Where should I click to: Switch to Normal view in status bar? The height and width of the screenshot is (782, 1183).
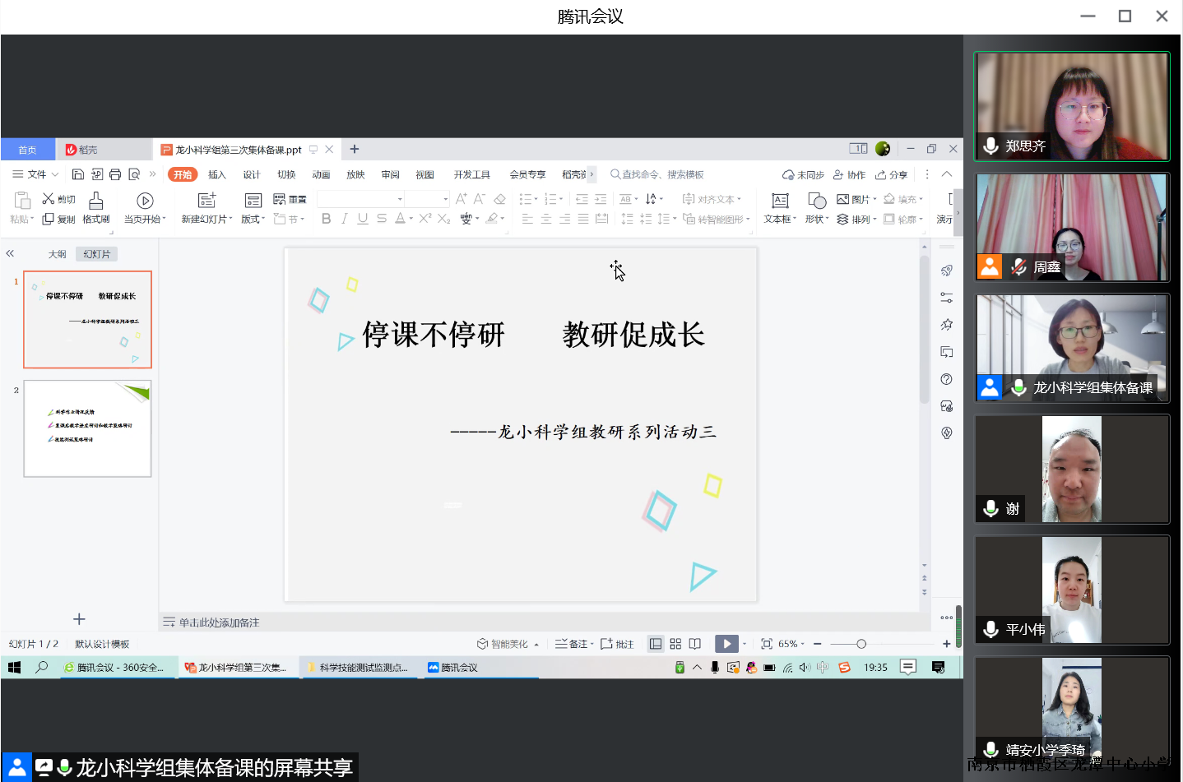click(656, 644)
